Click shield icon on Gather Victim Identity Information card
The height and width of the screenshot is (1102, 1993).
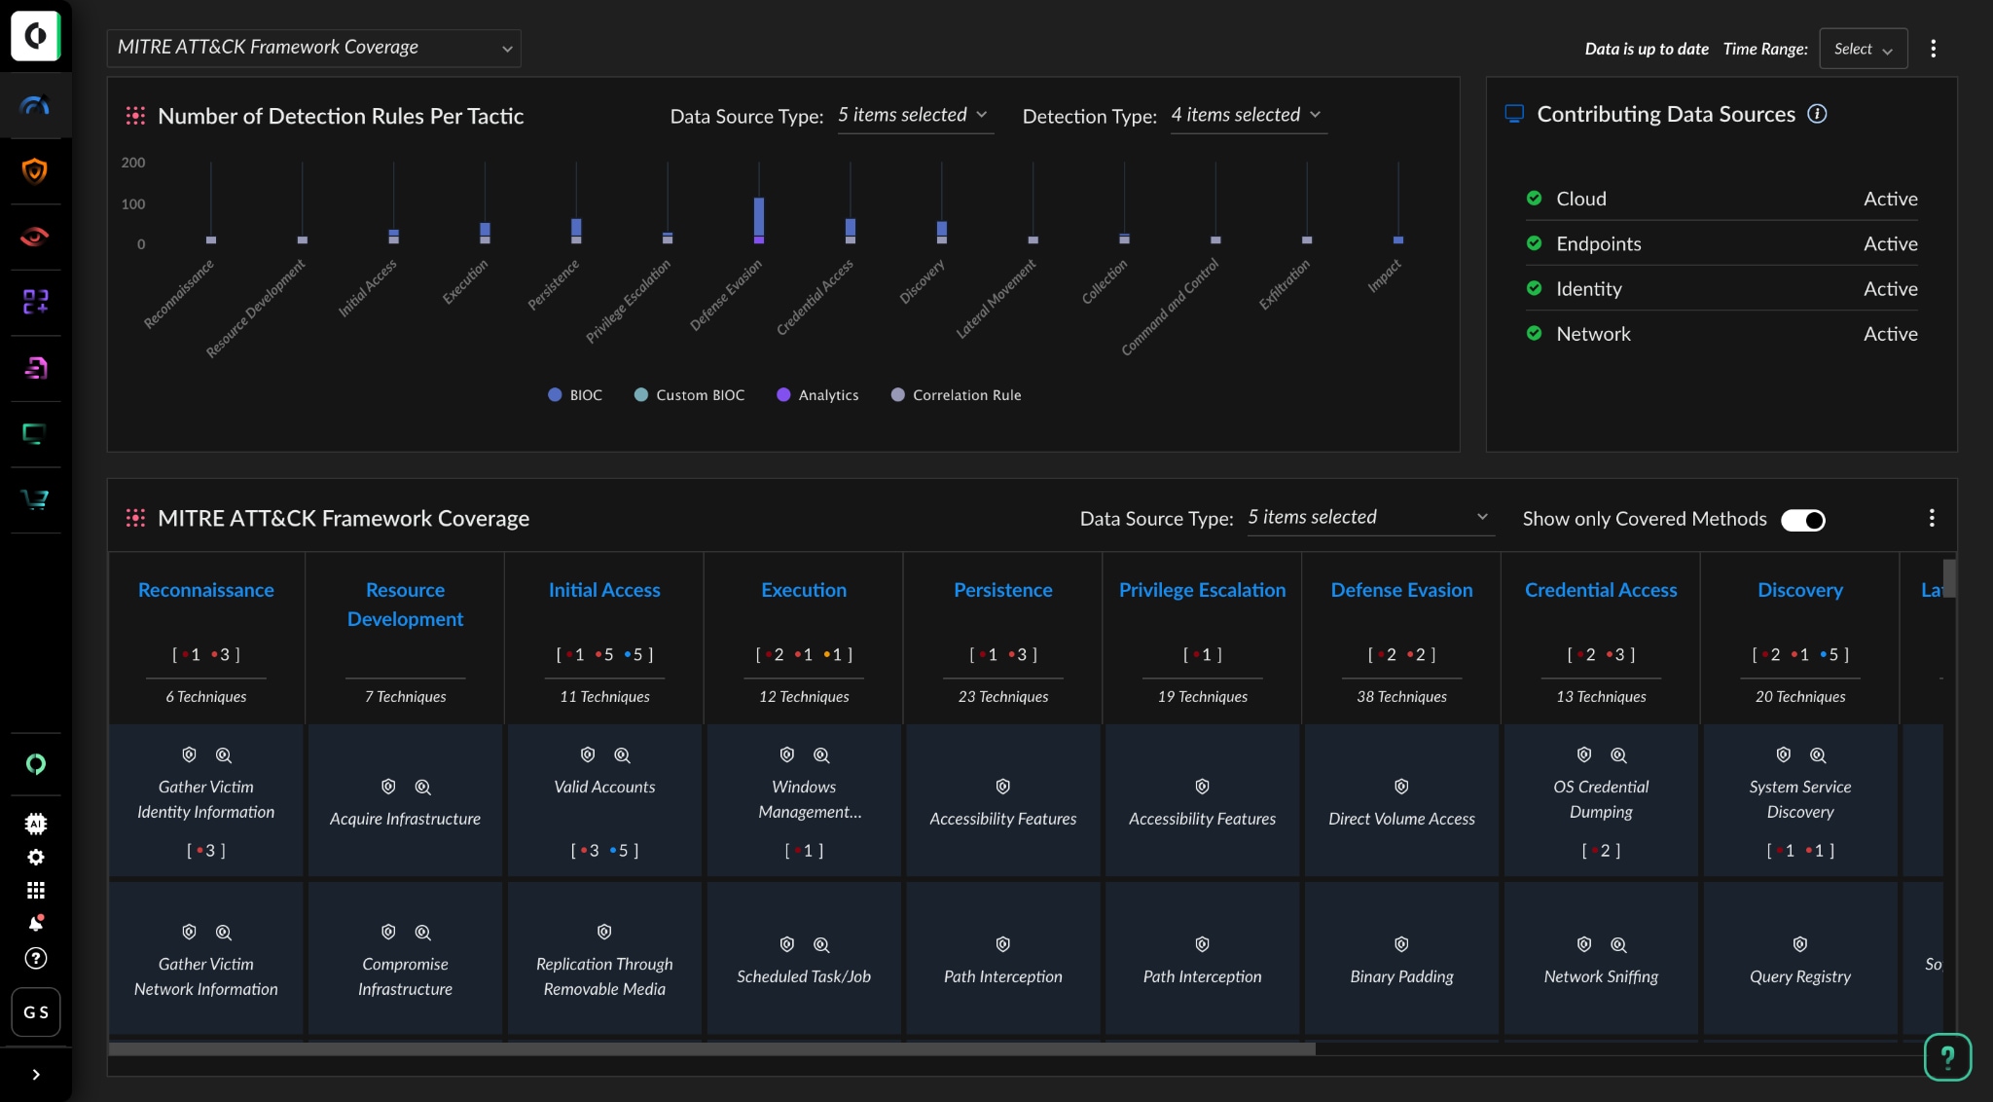click(190, 755)
